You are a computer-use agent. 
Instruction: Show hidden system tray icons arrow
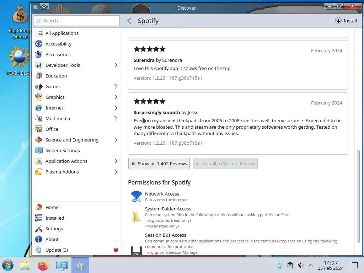[311, 265]
